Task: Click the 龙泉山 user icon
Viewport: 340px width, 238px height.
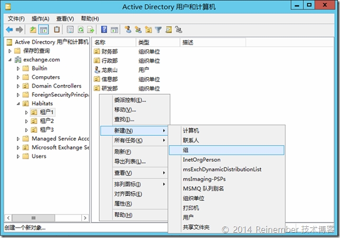Action: tap(97, 70)
